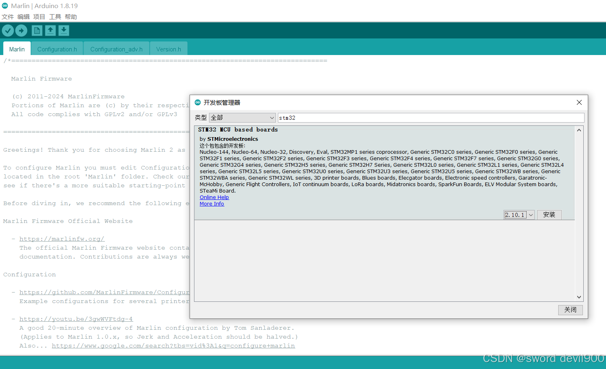Open the 编辑 menu

click(23, 17)
